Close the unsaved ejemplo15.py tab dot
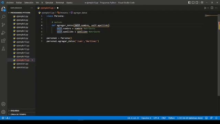 click(x=58, y=8)
